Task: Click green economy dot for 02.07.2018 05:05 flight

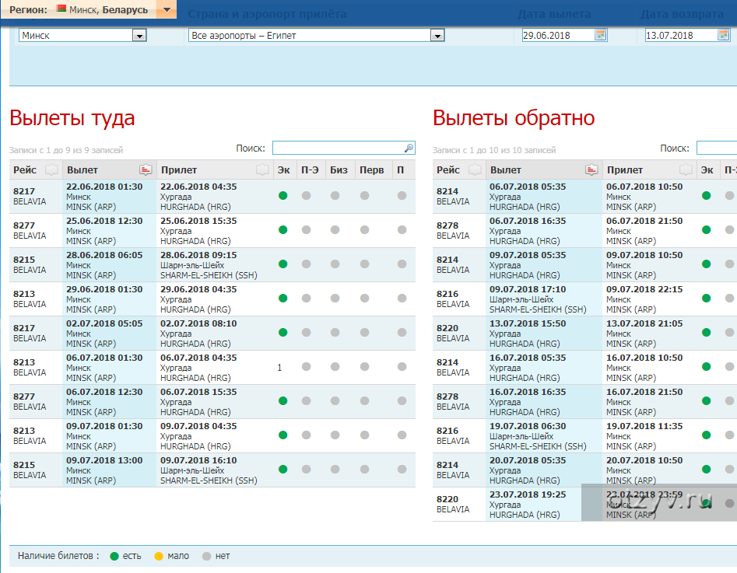Action: (x=283, y=333)
